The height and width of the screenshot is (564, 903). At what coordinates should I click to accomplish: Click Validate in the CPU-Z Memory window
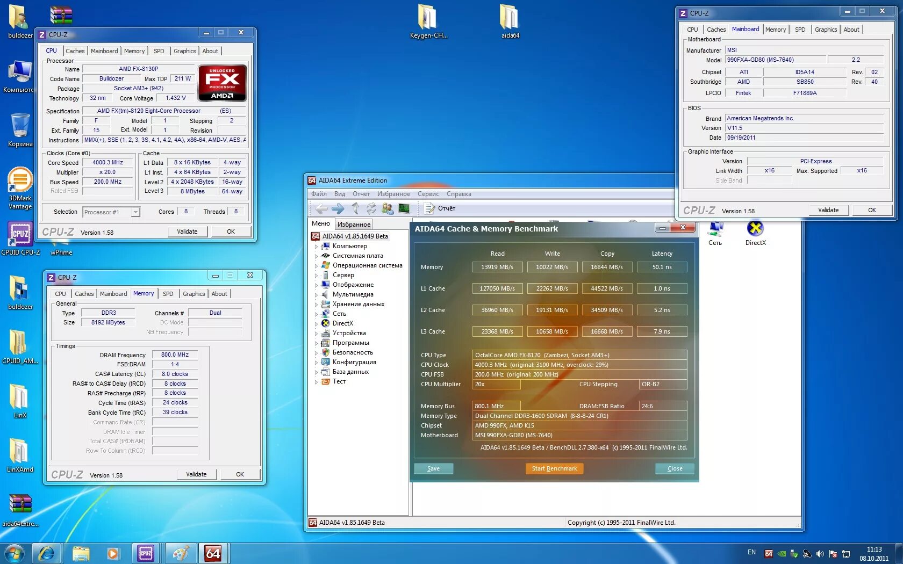[x=196, y=474]
